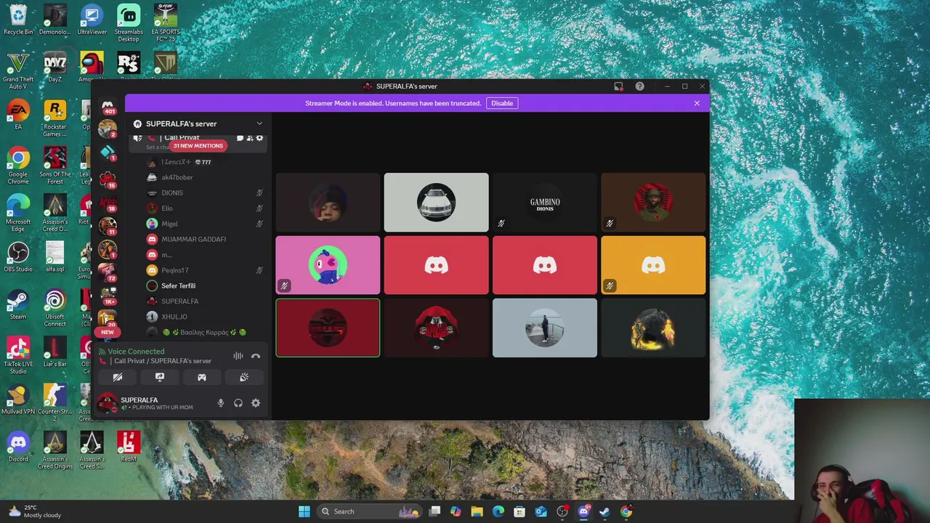This screenshot has width=930, height=523.
Task: Open noise suppression waveform icon
Action: tap(238, 356)
